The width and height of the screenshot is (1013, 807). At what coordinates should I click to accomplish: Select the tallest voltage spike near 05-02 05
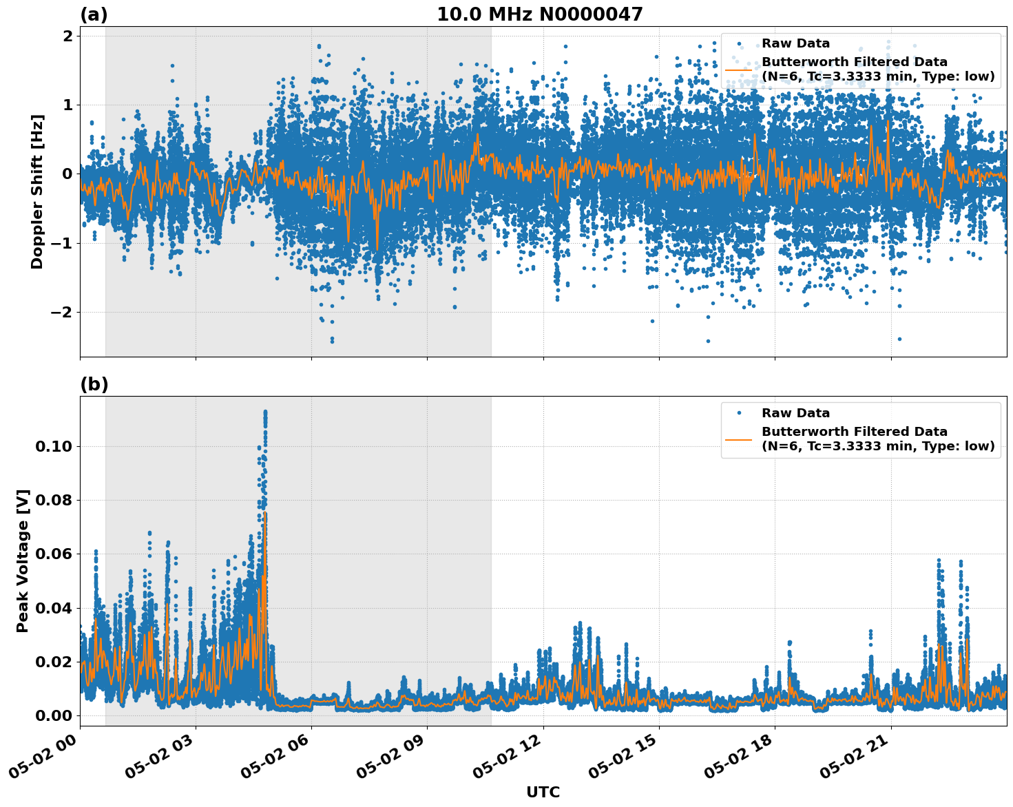pyautogui.click(x=265, y=413)
